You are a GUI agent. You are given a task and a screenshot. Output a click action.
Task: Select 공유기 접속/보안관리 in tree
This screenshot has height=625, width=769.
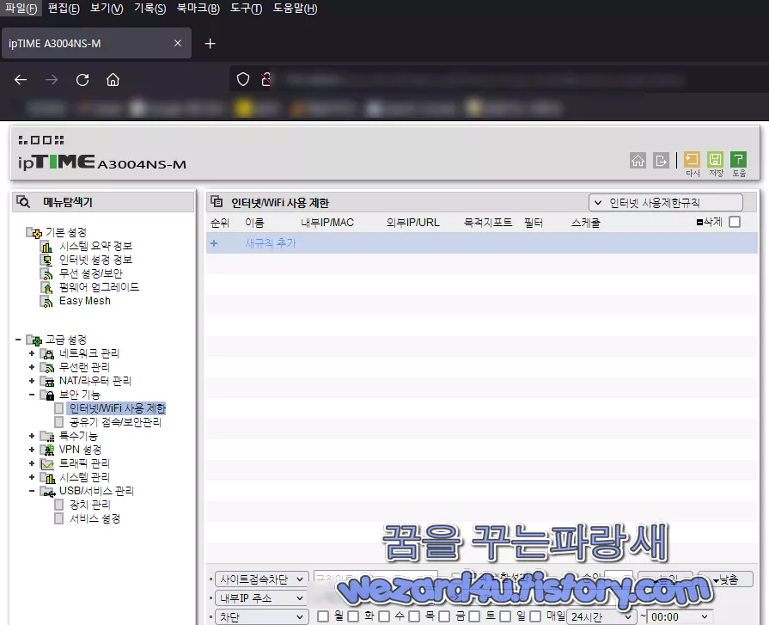(115, 422)
